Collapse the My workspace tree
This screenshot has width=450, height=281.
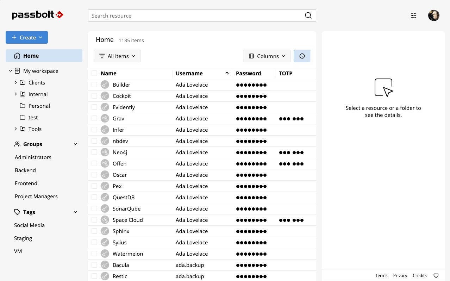(11, 71)
